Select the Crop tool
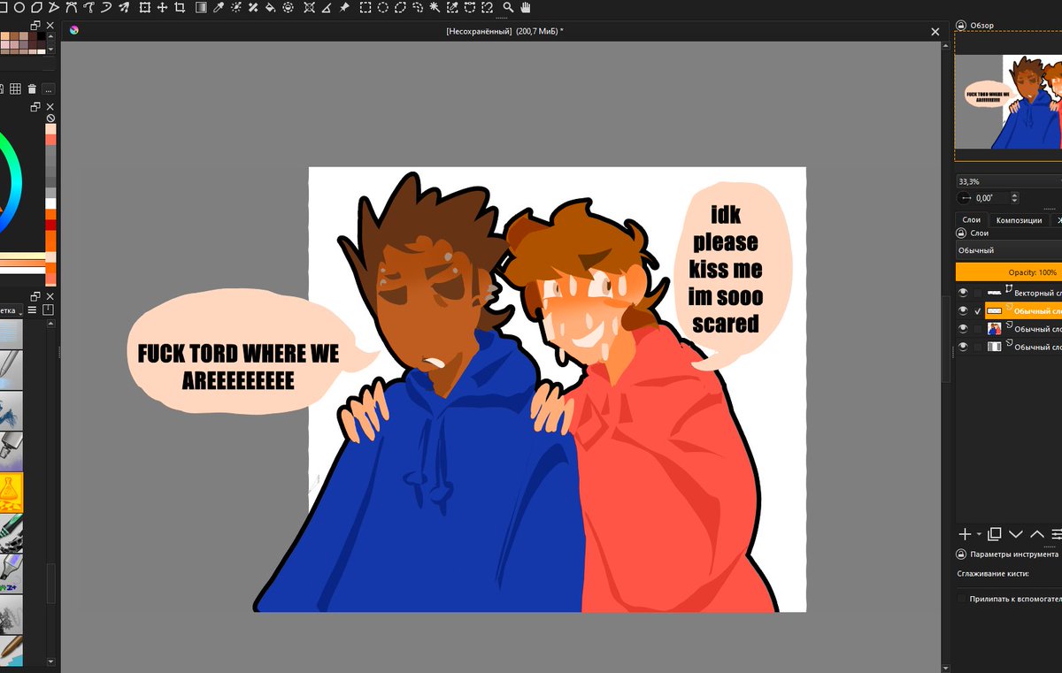The width and height of the screenshot is (1062, 673). [180, 7]
